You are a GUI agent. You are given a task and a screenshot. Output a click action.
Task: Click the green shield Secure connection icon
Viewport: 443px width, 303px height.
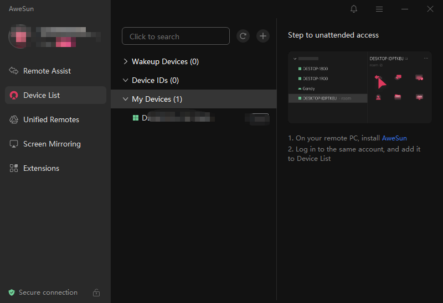tap(12, 292)
